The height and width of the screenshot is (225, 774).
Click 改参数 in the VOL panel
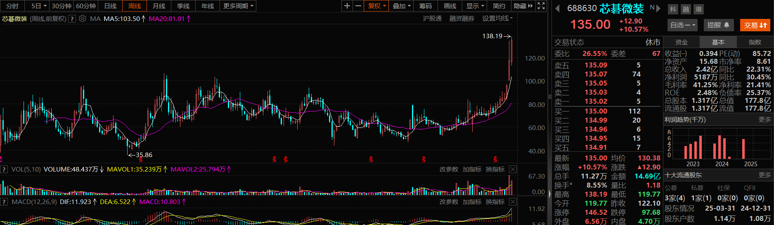coord(449,169)
